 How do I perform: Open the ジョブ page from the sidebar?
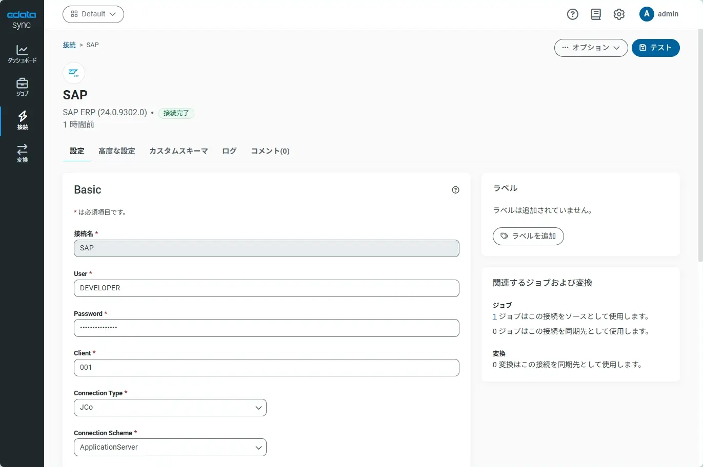click(x=22, y=87)
